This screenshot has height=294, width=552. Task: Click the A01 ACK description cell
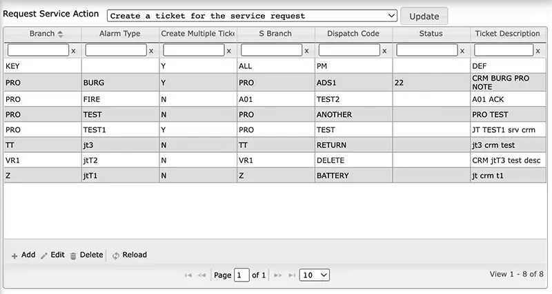coord(509,99)
